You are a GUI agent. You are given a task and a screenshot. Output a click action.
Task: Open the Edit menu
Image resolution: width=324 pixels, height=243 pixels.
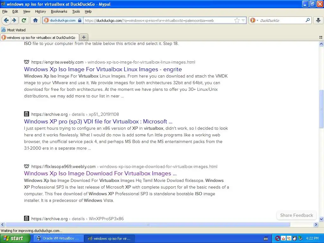(x=15, y=11)
